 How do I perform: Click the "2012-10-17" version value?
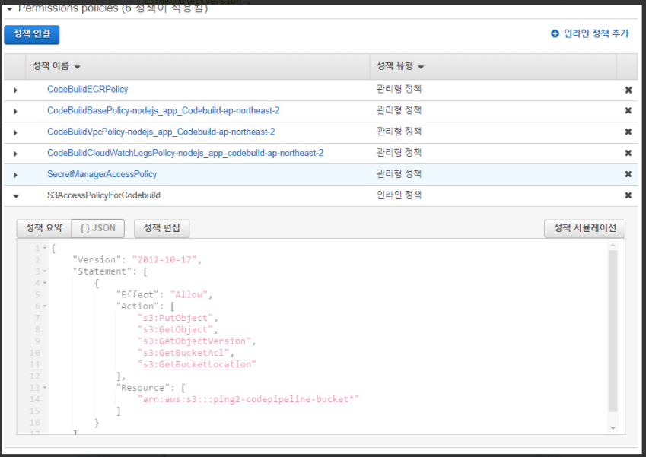[164, 260]
